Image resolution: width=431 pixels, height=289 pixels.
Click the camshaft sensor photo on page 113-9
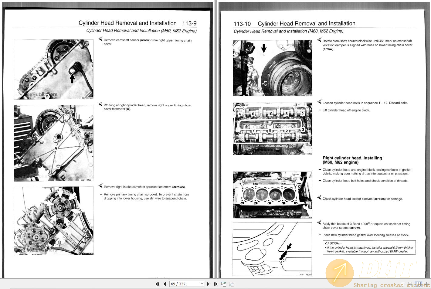pyautogui.click(x=53, y=70)
